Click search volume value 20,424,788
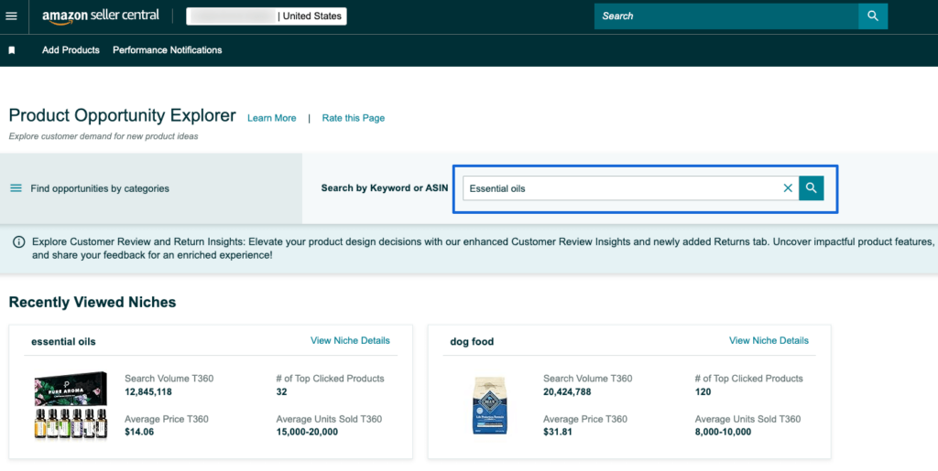 point(567,392)
